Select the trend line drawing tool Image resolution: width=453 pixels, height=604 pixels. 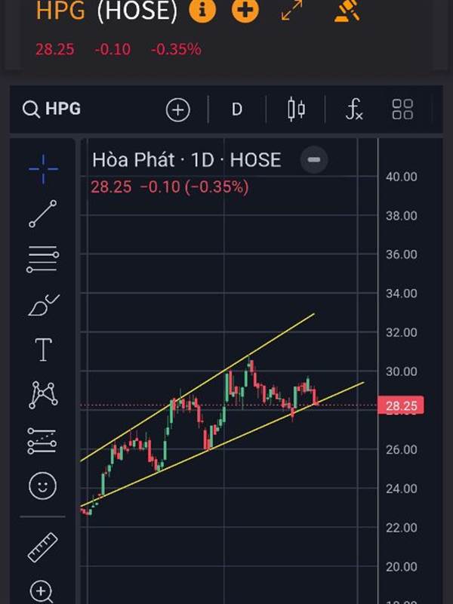coord(43,214)
